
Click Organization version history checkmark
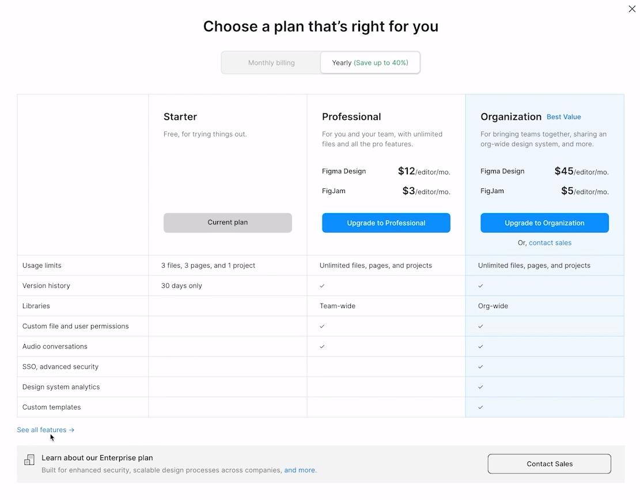click(x=480, y=286)
